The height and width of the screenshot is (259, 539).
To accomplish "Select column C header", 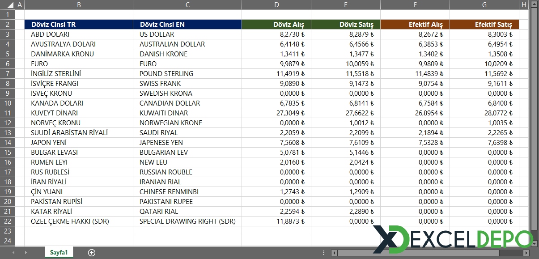I will point(187,5).
